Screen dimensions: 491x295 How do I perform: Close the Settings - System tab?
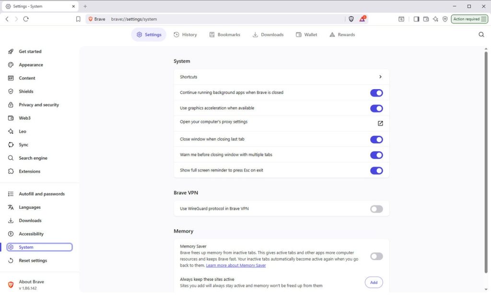coord(73,6)
